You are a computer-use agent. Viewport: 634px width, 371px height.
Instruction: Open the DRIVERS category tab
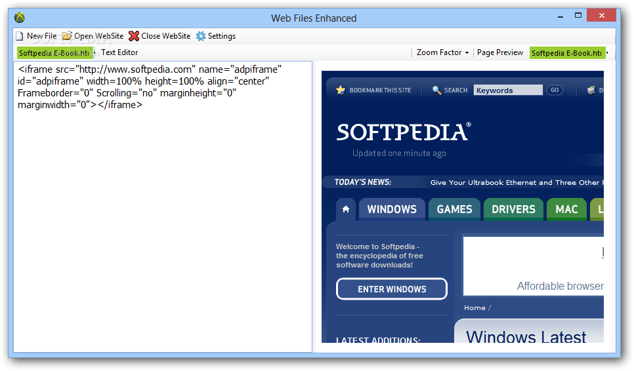(513, 209)
